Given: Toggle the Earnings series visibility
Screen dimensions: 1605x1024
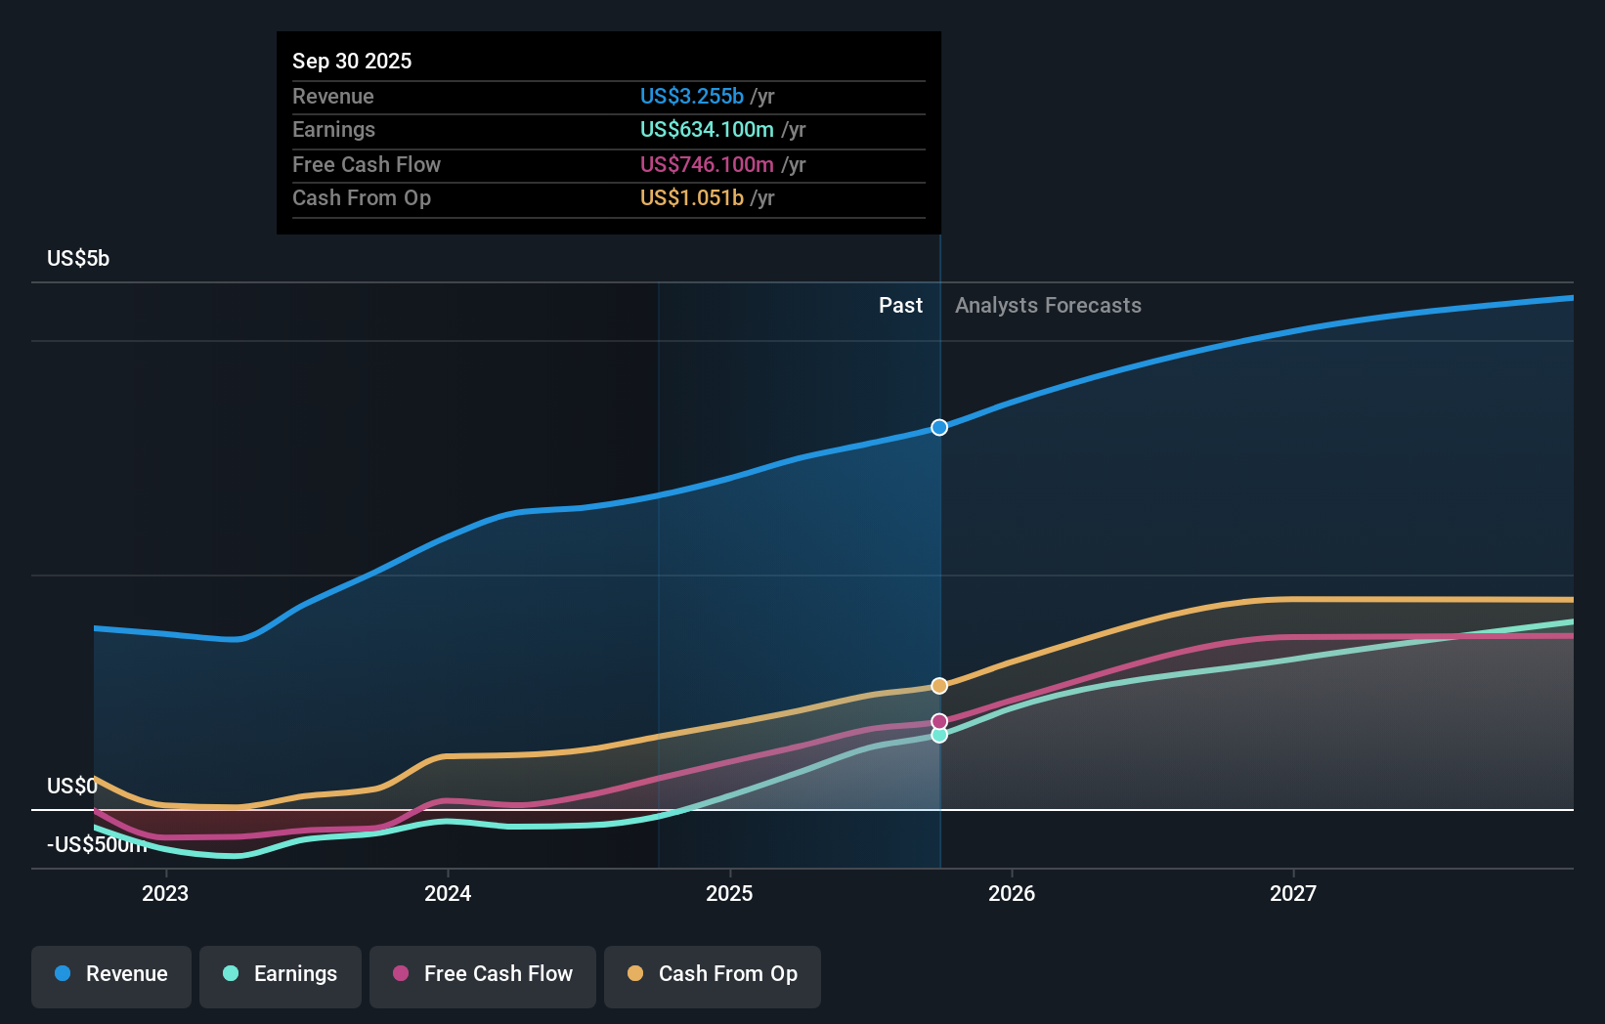Looking at the screenshot, I should pyautogui.click(x=281, y=976).
